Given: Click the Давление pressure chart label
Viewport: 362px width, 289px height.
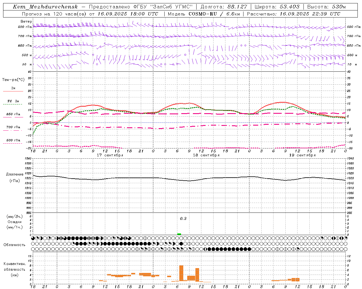Looking at the screenshot, I should pyautogui.click(x=15, y=174).
